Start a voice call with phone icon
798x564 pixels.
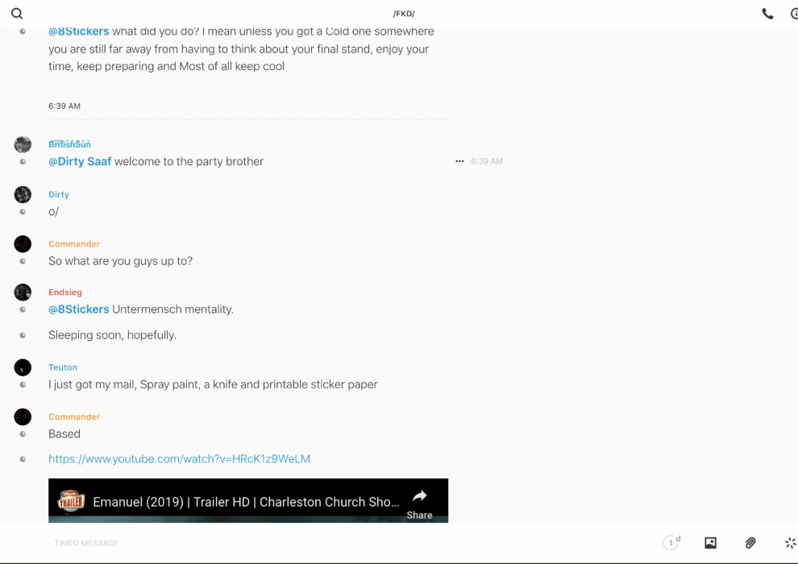(767, 14)
